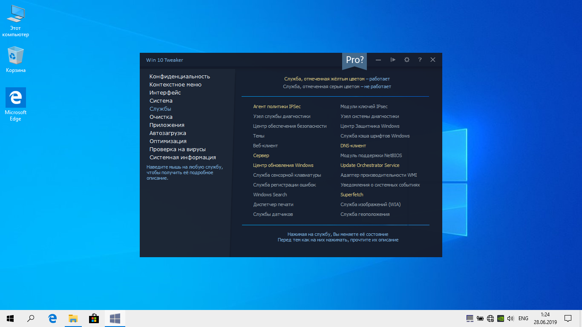Open File Explorer from the taskbar
The height and width of the screenshot is (327, 582).
point(73,318)
